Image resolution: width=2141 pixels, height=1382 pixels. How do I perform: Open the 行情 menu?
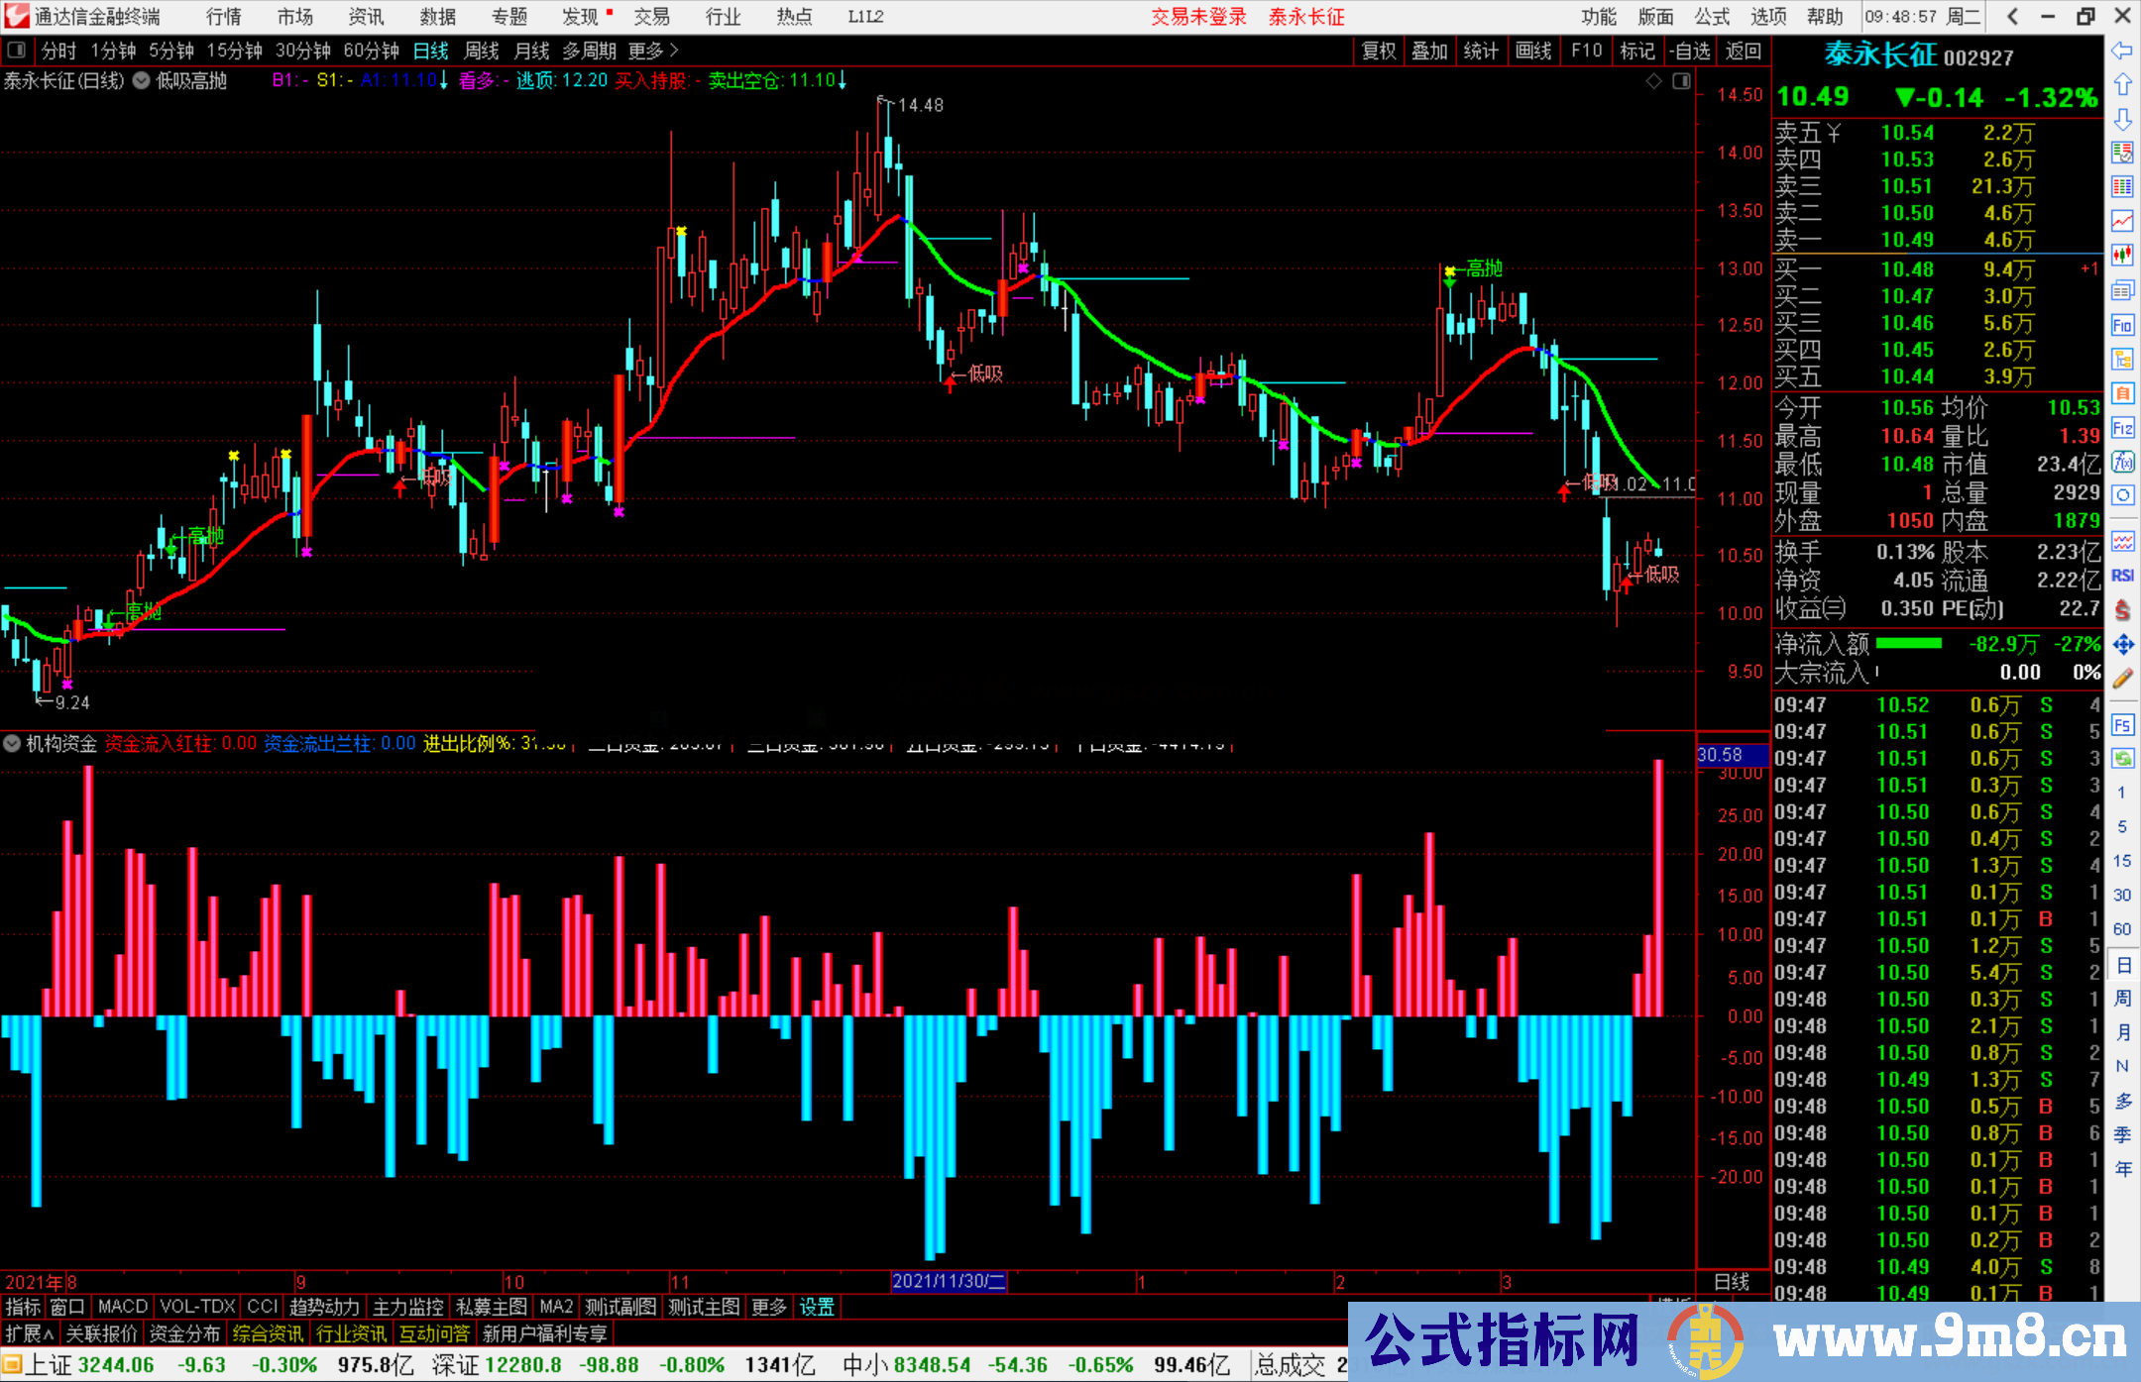tap(223, 17)
